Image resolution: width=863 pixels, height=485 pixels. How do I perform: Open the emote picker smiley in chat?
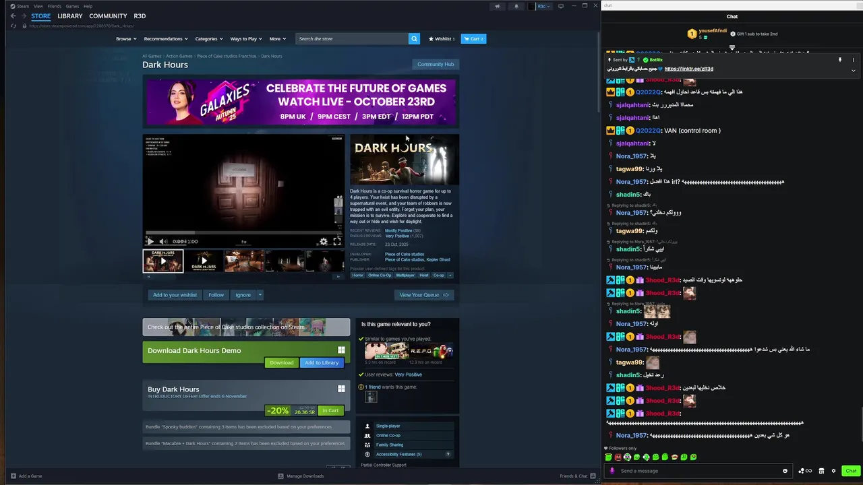click(785, 471)
